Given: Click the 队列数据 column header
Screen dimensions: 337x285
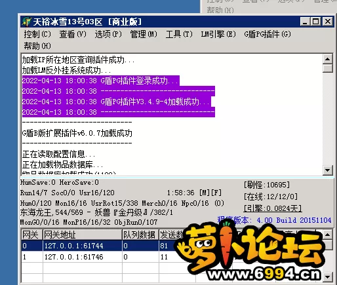Looking at the screenshot, I should click(140, 235).
